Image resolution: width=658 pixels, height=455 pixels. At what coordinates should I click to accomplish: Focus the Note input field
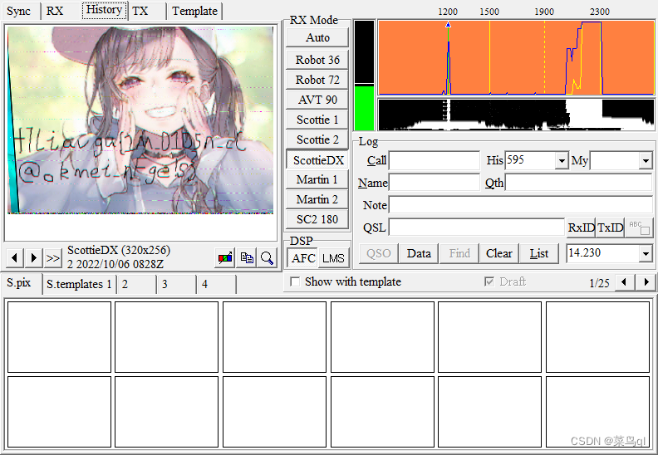(521, 205)
